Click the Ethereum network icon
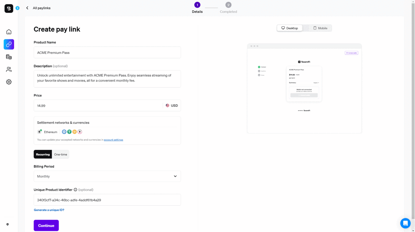415x232 pixels. tap(40, 132)
